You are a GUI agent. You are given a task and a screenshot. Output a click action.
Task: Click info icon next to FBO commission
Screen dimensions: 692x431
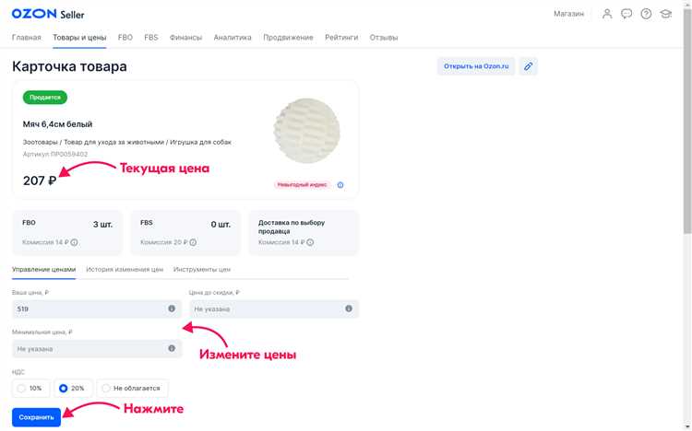tap(75, 242)
